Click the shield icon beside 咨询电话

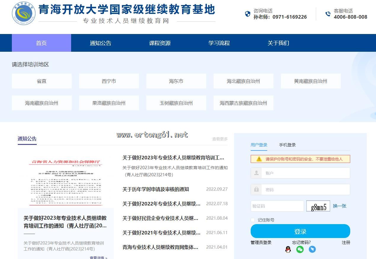(248, 14)
